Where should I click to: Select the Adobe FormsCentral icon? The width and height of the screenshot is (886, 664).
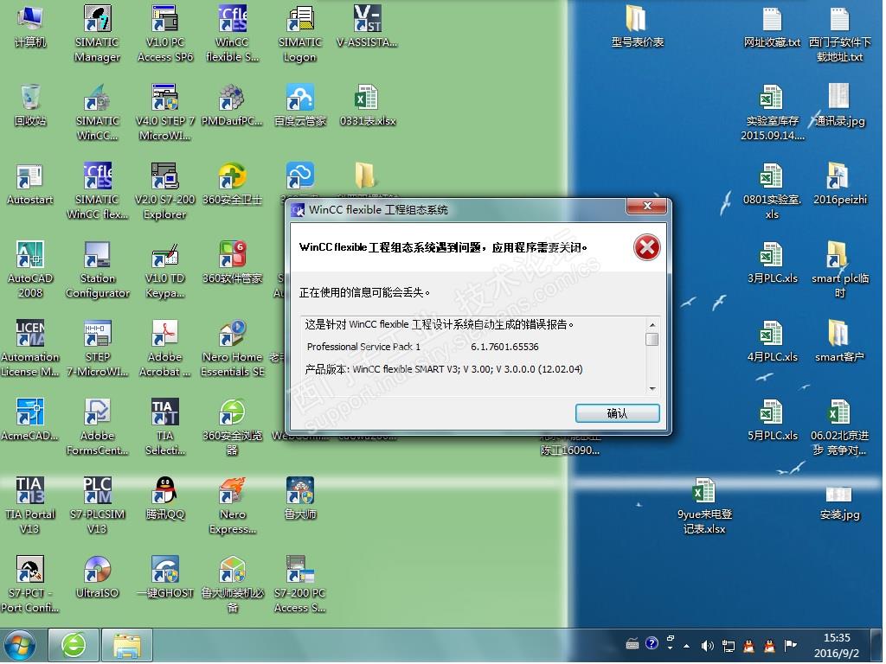click(97, 427)
